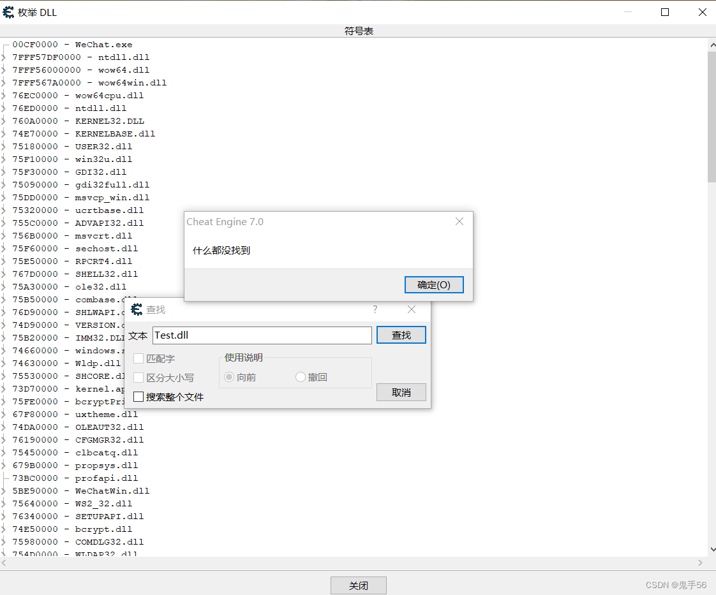Select the GDI32.dll row
Image resolution: width=716 pixels, height=595 pixels.
click(x=70, y=172)
